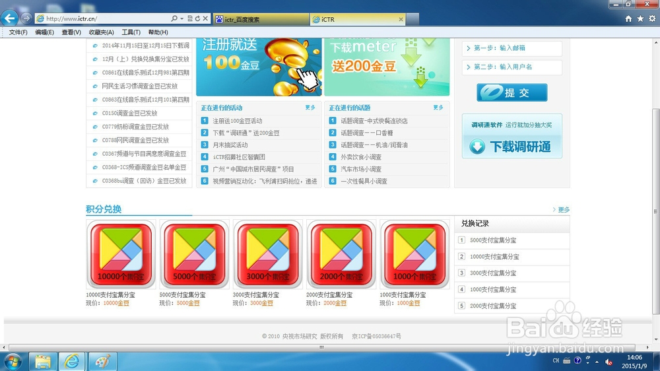Click the Windows Start orb
This screenshot has width=660, height=371.
pos(12,361)
